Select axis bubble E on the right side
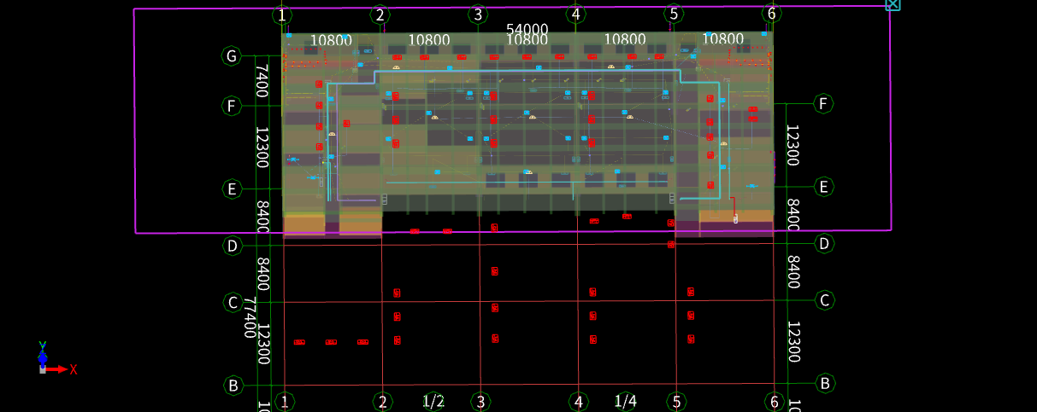1037x412 pixels. pyautogui.click(x=824, y=187)
